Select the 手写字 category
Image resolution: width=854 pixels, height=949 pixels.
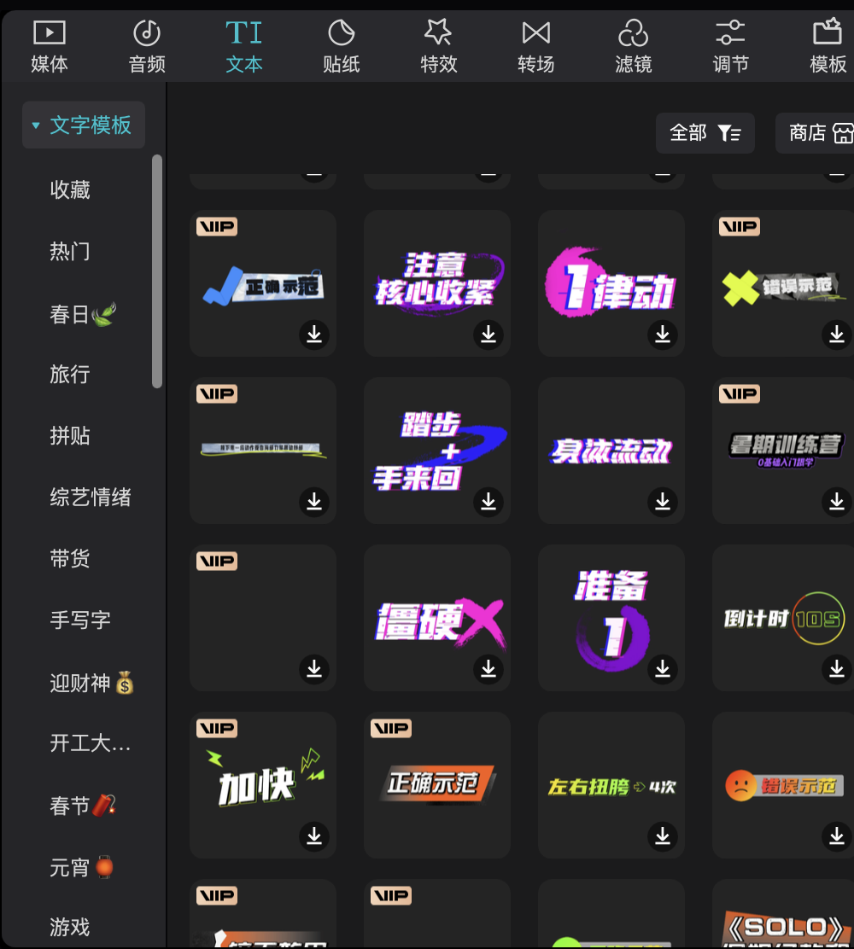point(80,620)
